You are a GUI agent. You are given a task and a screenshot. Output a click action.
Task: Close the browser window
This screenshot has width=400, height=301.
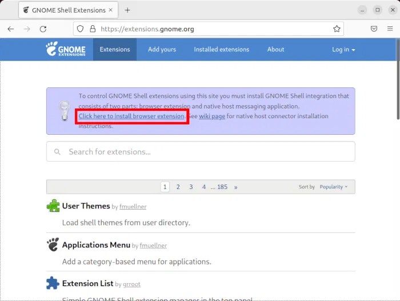[x=393, y=10]
